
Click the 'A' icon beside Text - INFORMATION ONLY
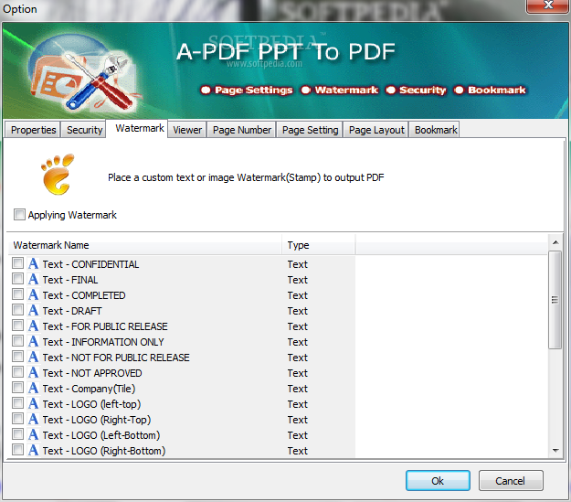coord(33,341)
